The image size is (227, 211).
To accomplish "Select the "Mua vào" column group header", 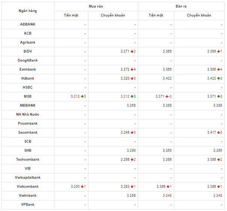I will [x=96, y=6].
